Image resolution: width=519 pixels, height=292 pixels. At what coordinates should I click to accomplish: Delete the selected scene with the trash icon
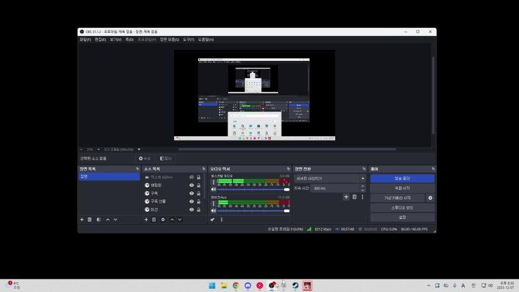[89, 220]
